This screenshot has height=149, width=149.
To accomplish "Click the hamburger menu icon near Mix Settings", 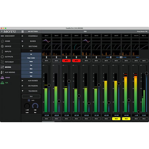I will [x=23, y=31].
